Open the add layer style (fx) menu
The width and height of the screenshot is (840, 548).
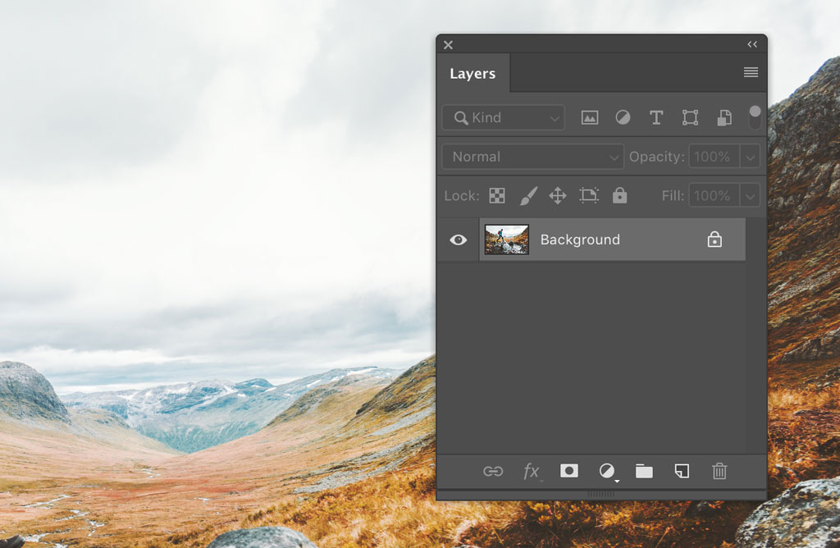coord(532,472)
